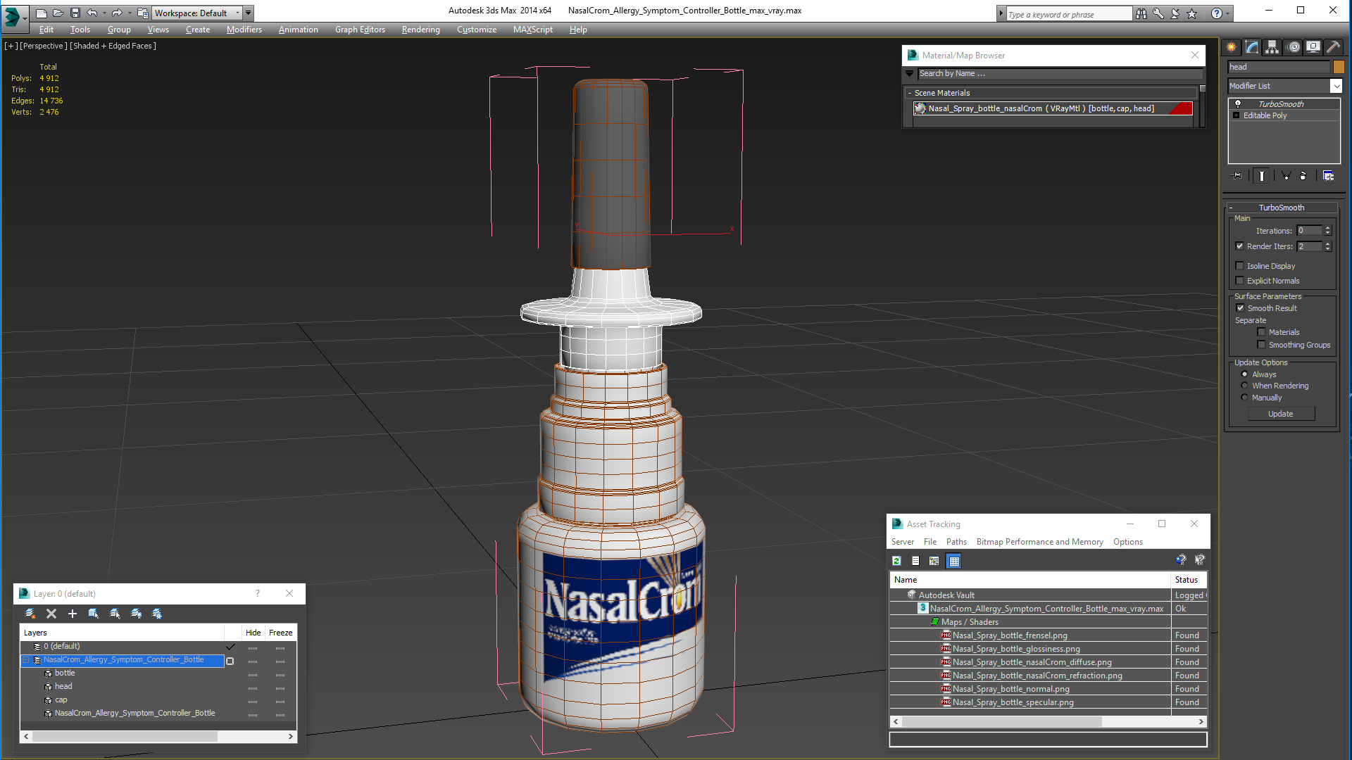Screen dimensions: 1352x760
Task: Enable the Isoline Display checkbox
Action: click(x=1239, y=266)
